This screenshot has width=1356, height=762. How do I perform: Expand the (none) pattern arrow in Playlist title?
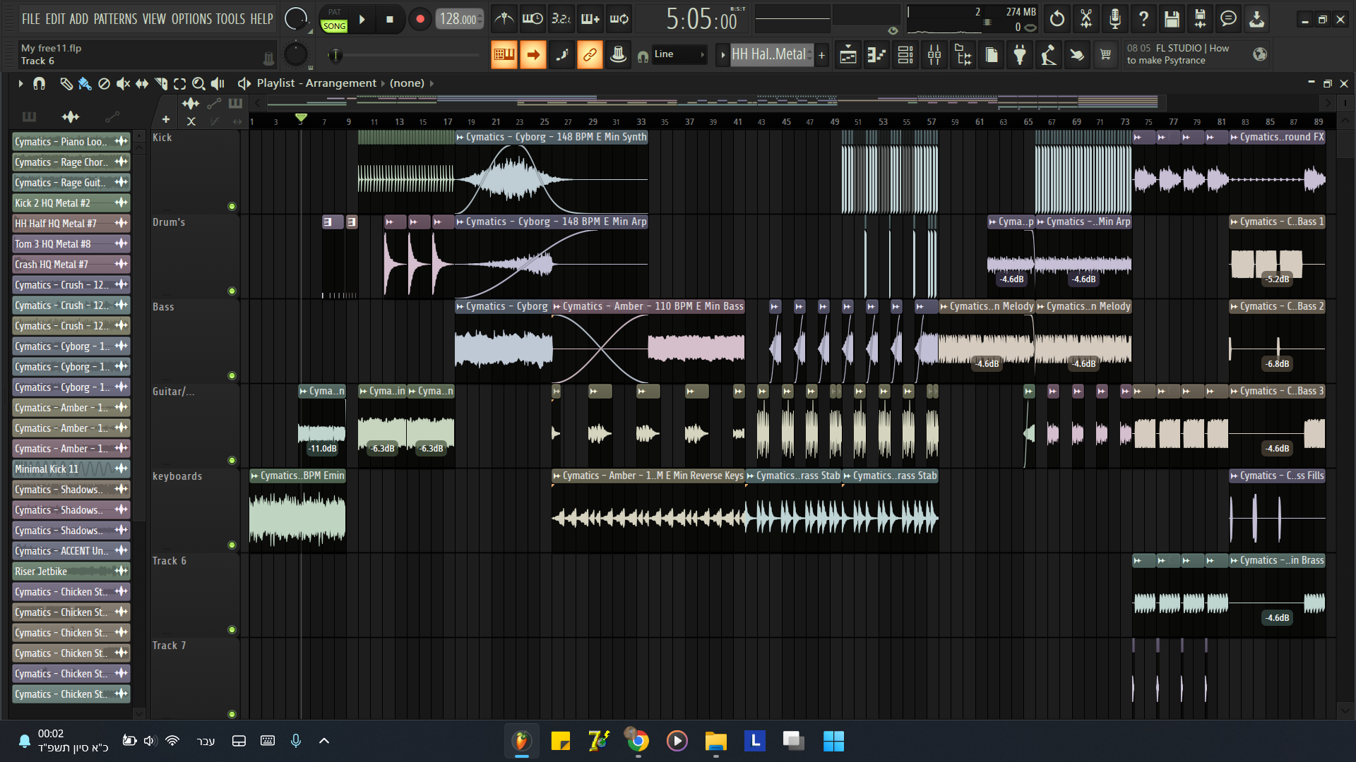[432, 84]
